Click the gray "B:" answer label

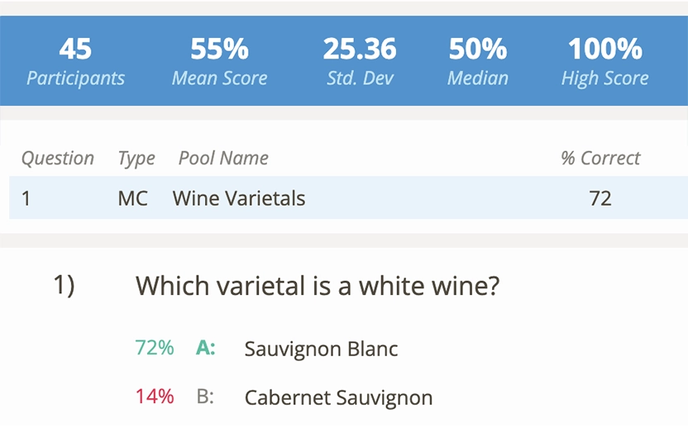tap(205, 397)
